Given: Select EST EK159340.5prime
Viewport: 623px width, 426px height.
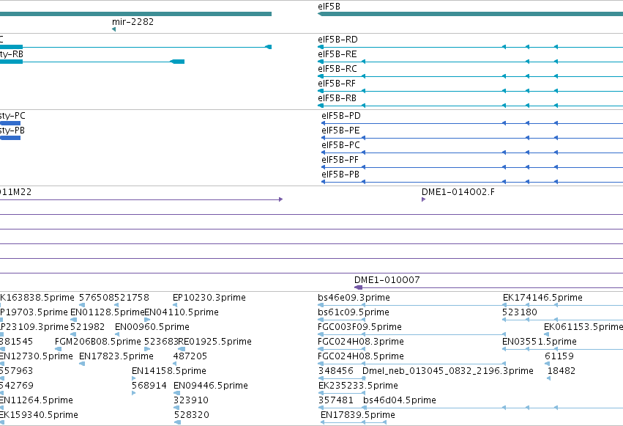Looking at the screenshot, I should [x=39, y=415].
